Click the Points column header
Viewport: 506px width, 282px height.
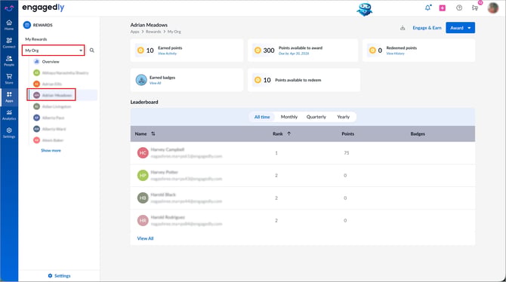click(348, 133)
